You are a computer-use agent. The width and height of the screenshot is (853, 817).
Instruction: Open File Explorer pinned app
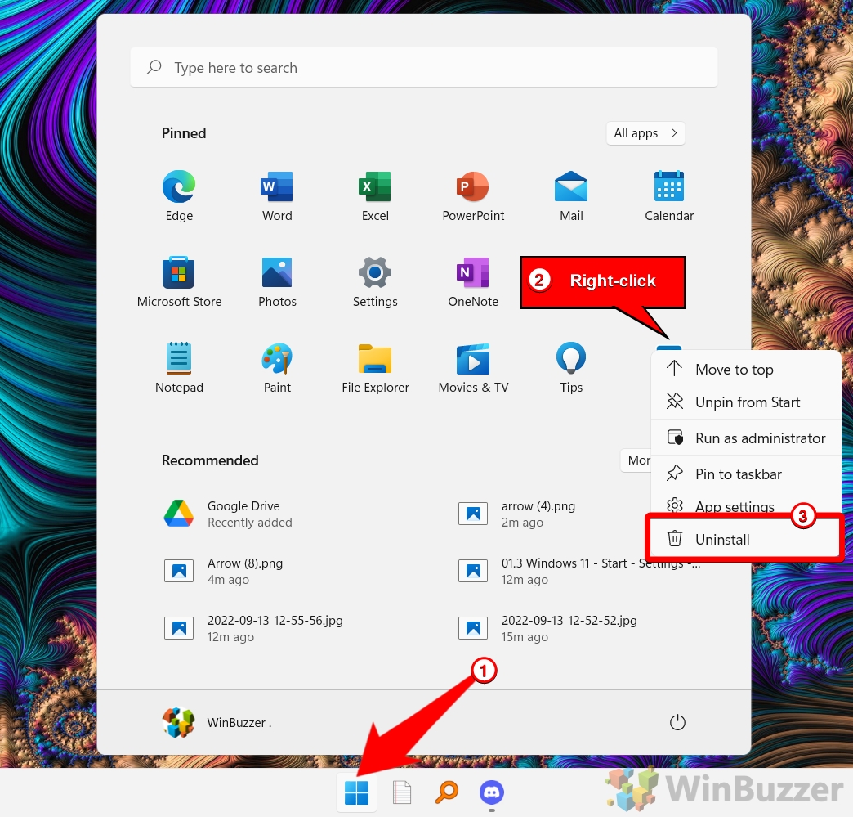click(x=375, y=368)
